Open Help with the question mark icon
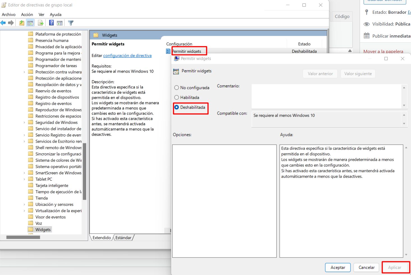This screenshot has height=275, width=411. [51, 23]
